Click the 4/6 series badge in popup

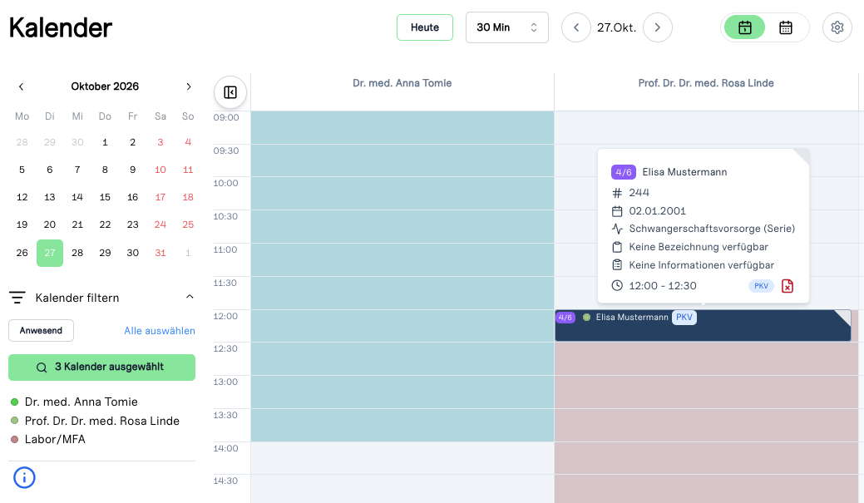pyautogui.click(x=623, y=172)
